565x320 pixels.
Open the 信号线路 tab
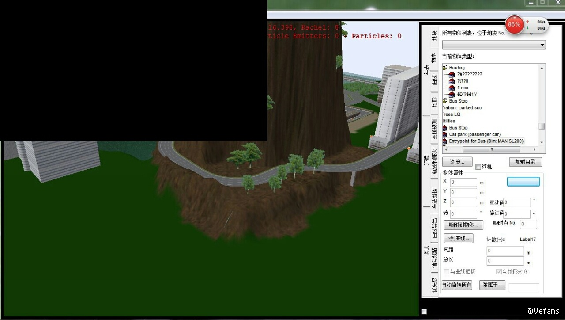[434, 257]
